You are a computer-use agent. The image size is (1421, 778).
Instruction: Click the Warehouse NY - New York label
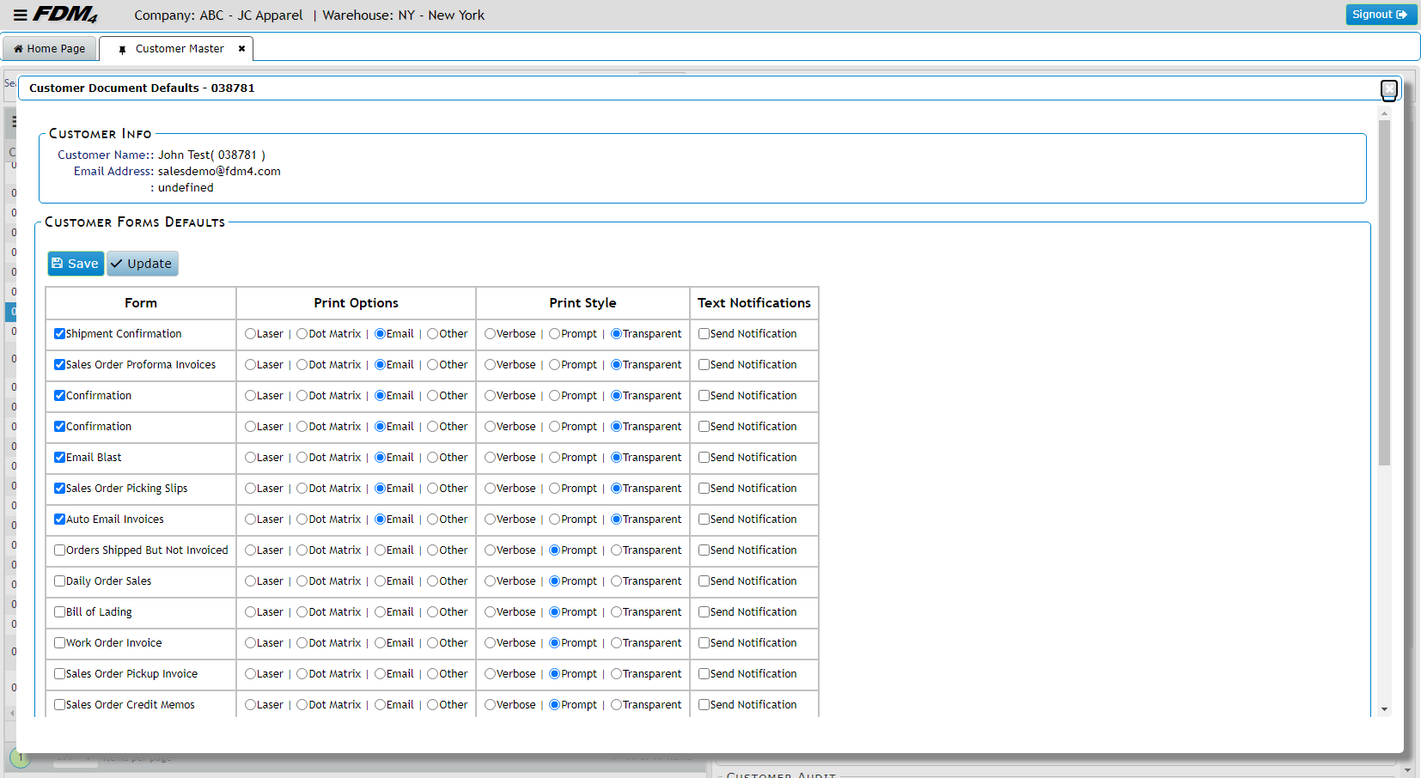tap(403, 15)
